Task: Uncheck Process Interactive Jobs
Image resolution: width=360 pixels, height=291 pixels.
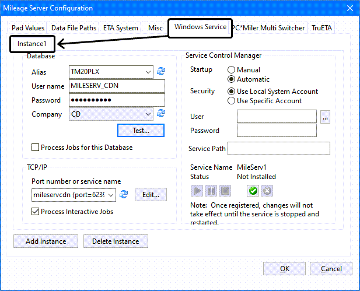Action: (x=36, y=212)
